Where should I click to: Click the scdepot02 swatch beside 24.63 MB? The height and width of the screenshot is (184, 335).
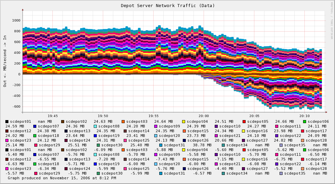63,121
